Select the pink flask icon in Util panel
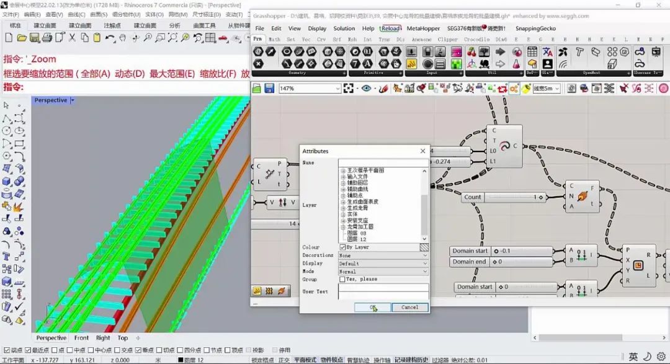The image size is (670, 364). coord(517,64)
